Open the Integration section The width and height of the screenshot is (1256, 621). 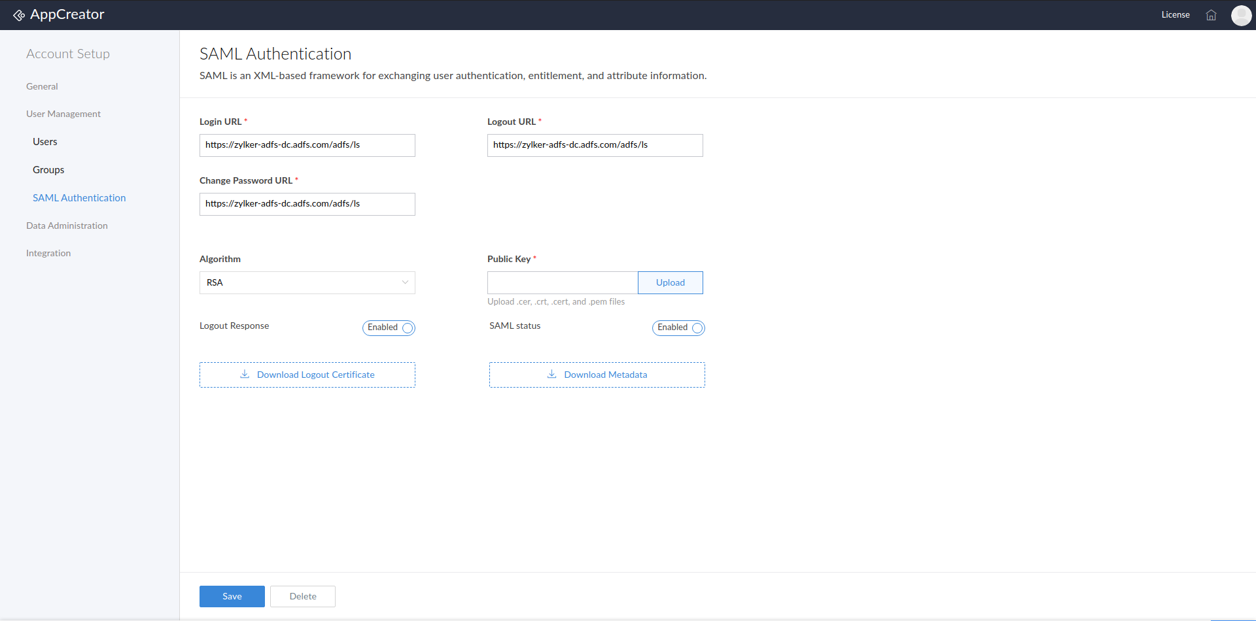pos(48,253)
